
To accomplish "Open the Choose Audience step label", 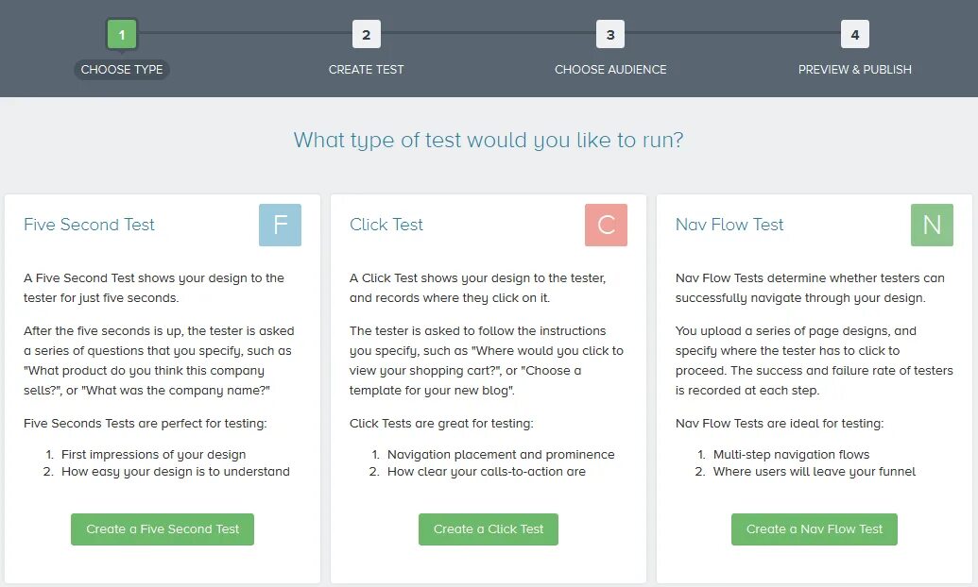I will click(610, 69).
